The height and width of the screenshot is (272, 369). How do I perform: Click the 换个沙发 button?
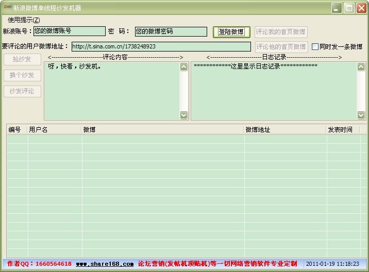tap(22, 75)
